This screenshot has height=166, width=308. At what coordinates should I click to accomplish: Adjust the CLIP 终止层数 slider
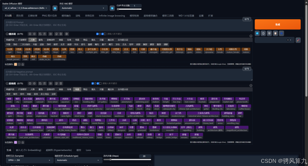coord(129,9)
